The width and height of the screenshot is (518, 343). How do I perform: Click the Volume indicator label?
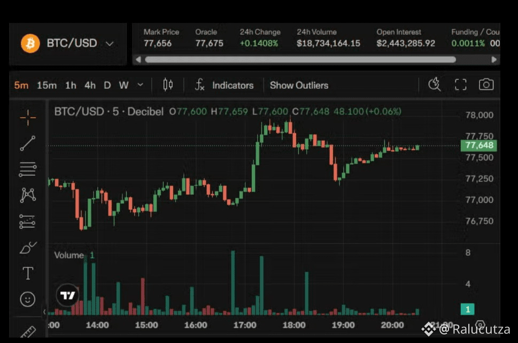click(x=69, y=255)
